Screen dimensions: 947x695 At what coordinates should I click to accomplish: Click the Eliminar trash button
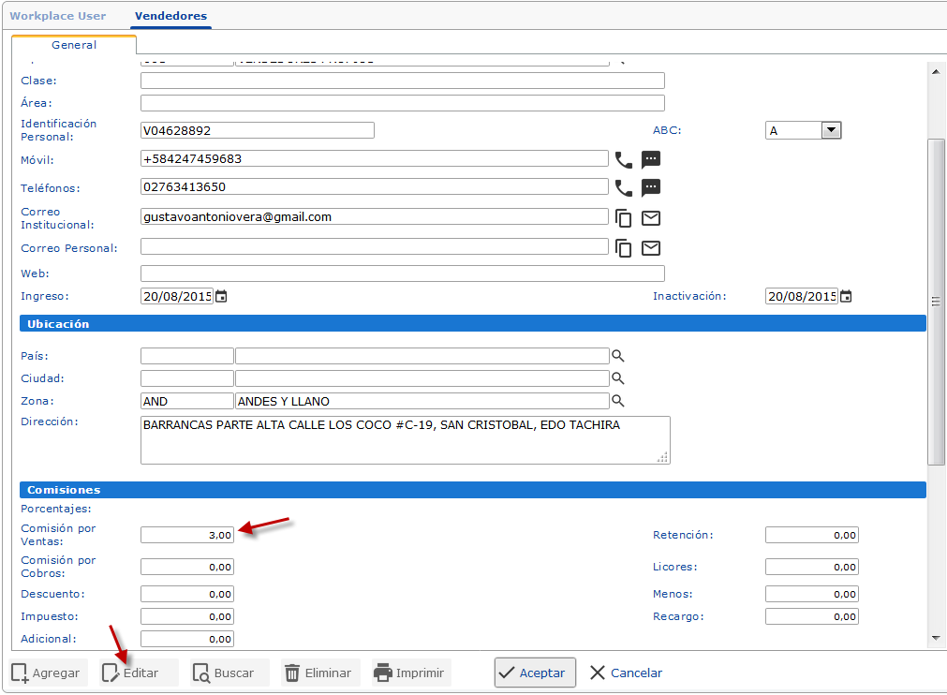click(318, 673)
